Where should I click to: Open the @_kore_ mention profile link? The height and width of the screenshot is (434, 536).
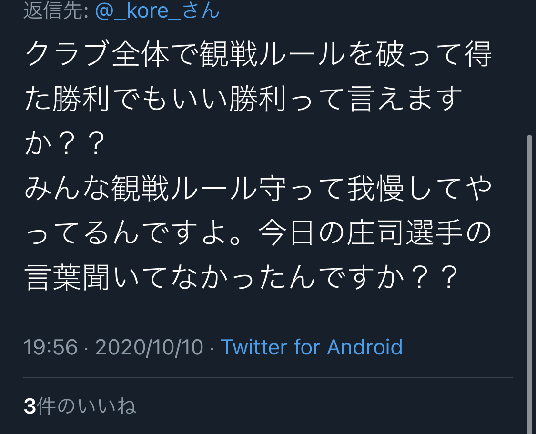point(138,10)
